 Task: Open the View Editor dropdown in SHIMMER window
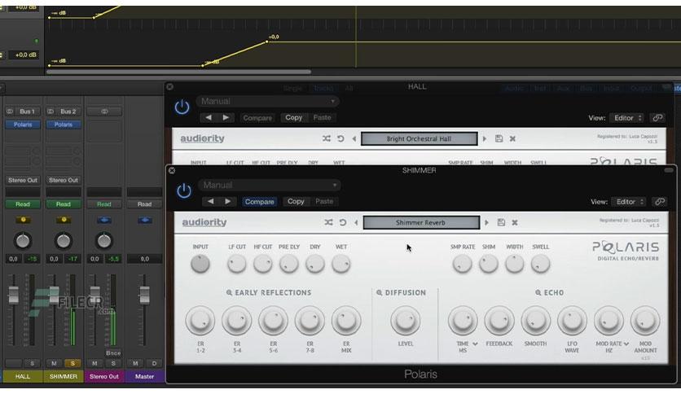pos(628,202)
